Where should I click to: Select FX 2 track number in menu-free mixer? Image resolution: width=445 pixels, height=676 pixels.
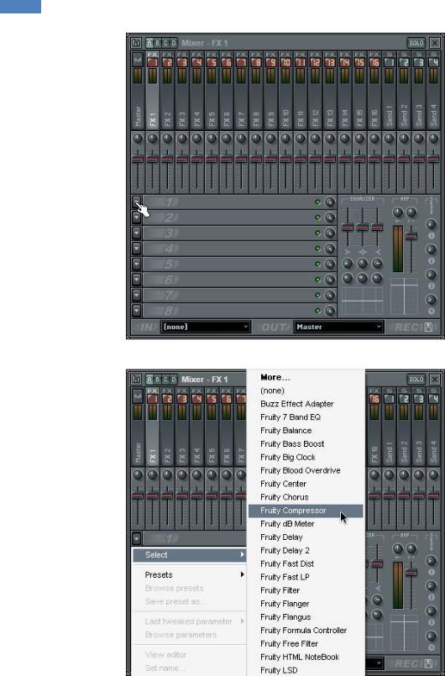167,62
